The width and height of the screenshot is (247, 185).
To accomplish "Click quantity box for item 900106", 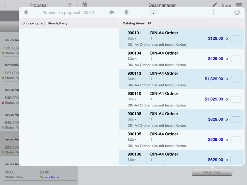I will (x=236, y=160).
